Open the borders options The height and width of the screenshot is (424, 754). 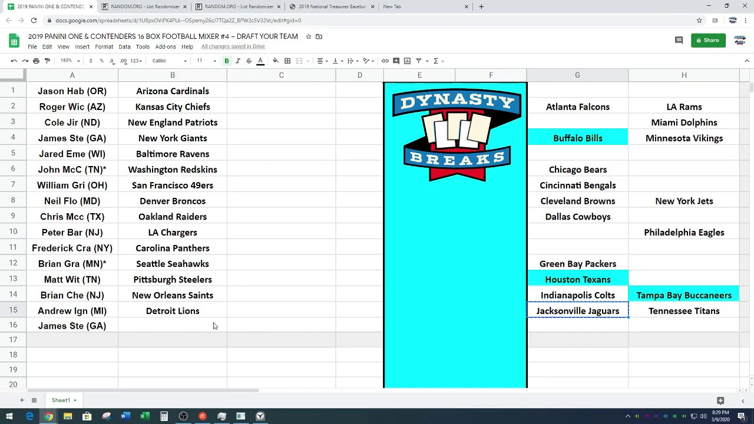287,61
